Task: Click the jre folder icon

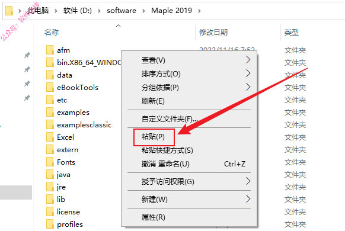Action: (x=50, y=187)
